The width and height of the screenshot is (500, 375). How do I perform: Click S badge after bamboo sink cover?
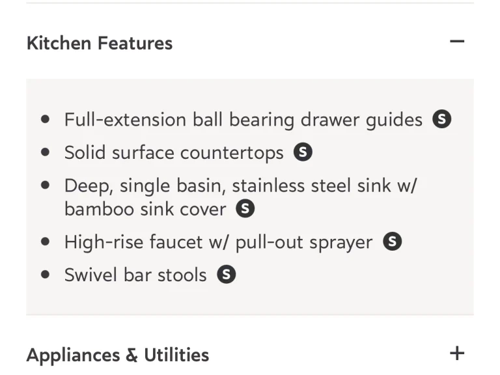coord(245,208)
